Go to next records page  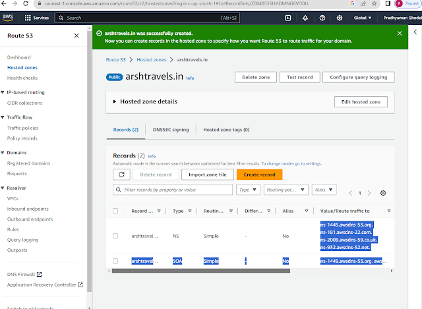pos(369,193)
